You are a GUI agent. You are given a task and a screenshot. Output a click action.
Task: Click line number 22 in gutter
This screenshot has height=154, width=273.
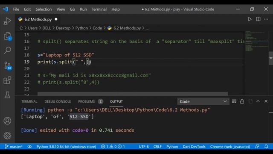click(x=27, y=82)
